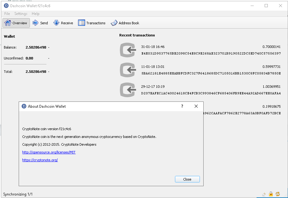Select transaction hash starting E4E031D9
This screenshot has height=198, width=288.
coord(211,54)
